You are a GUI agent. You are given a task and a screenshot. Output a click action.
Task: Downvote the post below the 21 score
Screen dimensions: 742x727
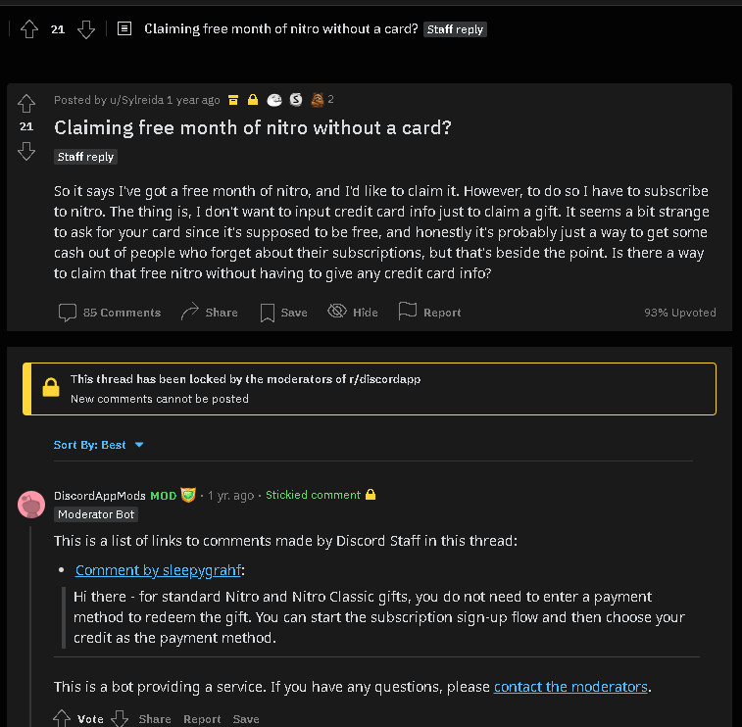click(x=26, y=151)
